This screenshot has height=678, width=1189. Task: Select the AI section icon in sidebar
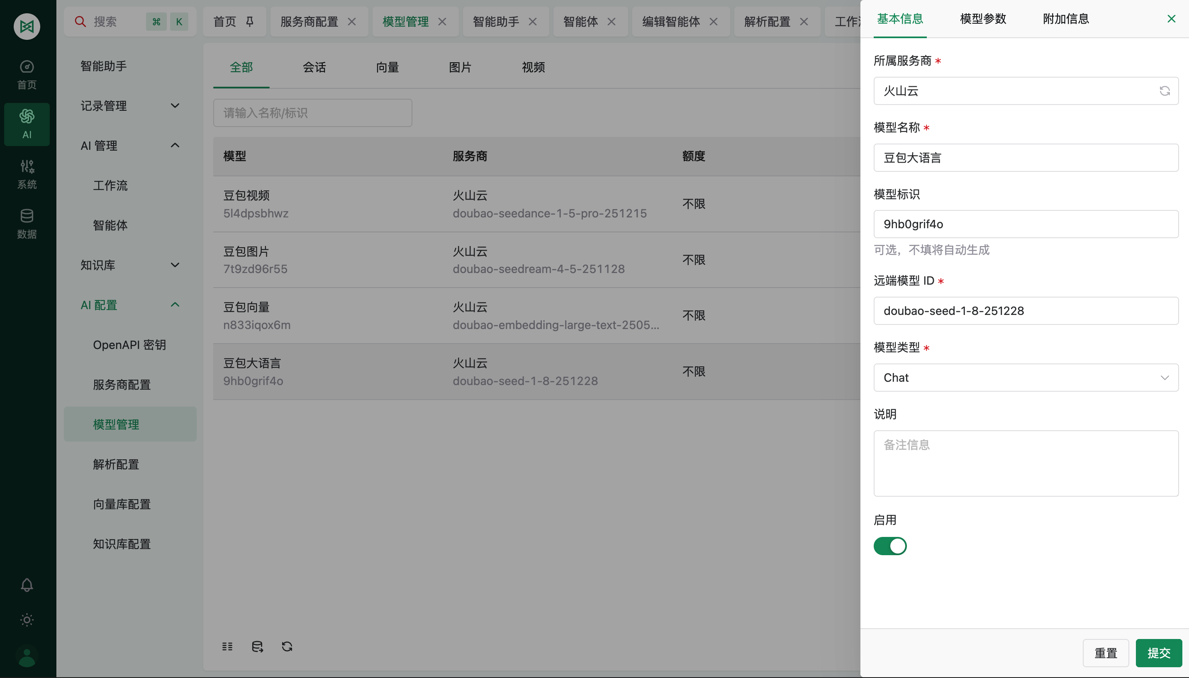(x=27, y=123)
